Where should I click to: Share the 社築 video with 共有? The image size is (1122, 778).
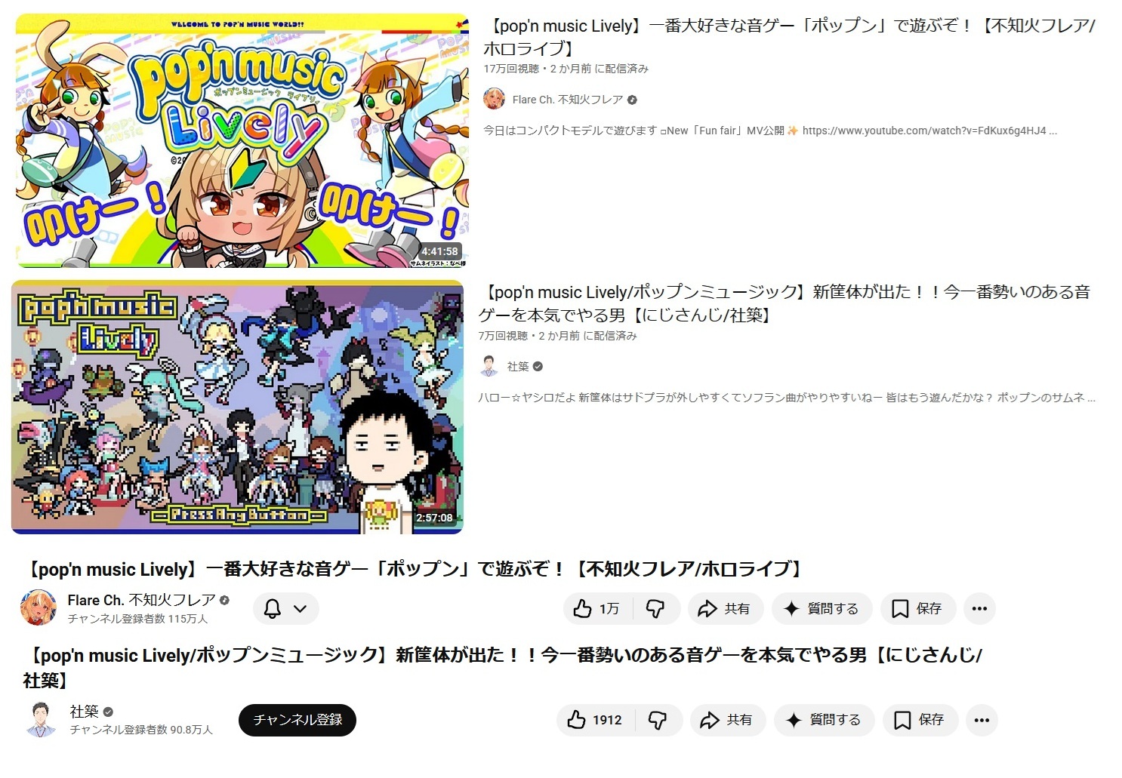click(x=727, y=720)
